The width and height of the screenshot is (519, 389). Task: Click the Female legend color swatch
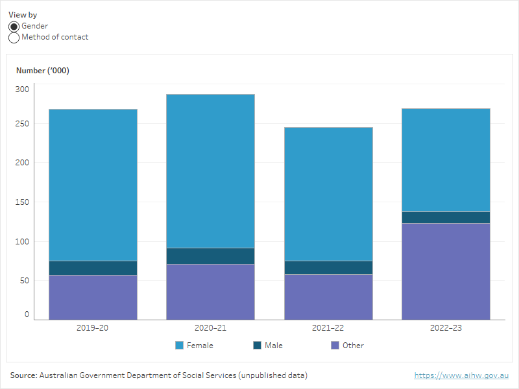pyautogui.click(x=180, y=346)
